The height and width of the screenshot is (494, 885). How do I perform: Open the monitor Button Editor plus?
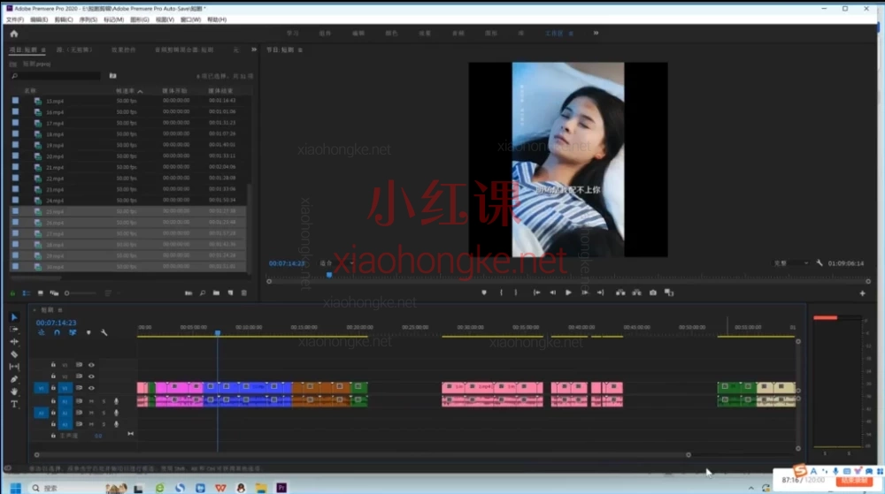click(x=862, y=293)
